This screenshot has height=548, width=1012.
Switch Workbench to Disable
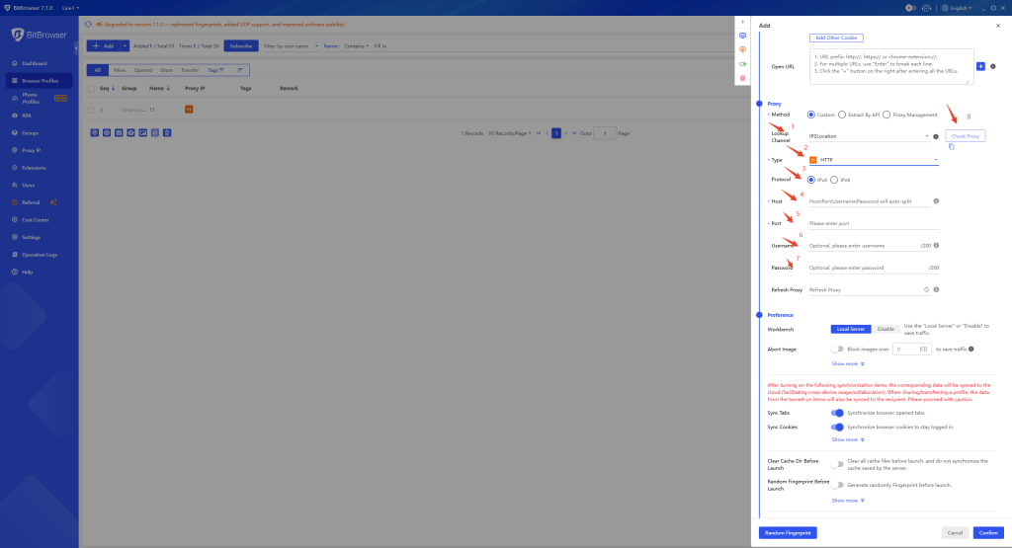885,329
